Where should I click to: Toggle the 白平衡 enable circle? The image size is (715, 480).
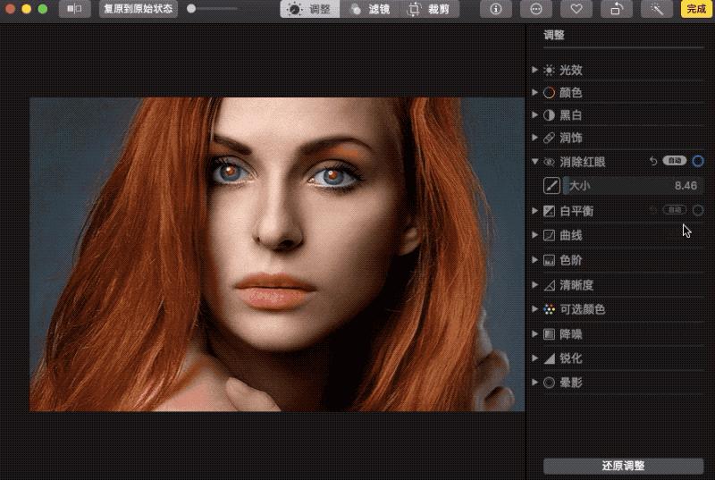(x=698, y=211)
